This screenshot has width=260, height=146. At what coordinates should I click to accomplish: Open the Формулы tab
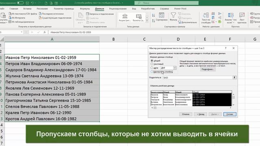click(x=85, y=9)
